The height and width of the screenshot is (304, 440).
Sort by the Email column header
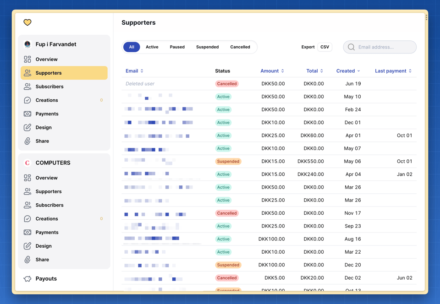[x=134, y=71]
